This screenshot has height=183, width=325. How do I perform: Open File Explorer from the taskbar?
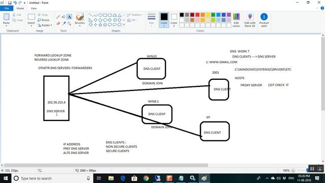[x=111, y=178]
